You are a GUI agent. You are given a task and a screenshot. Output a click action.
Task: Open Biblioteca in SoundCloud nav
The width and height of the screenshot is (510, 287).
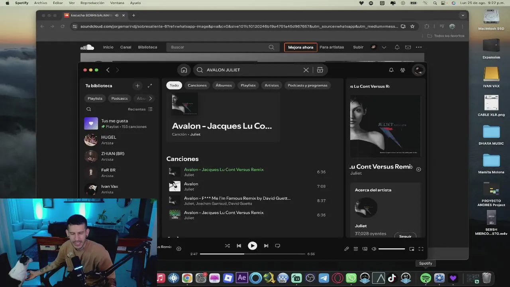(147, 47)
